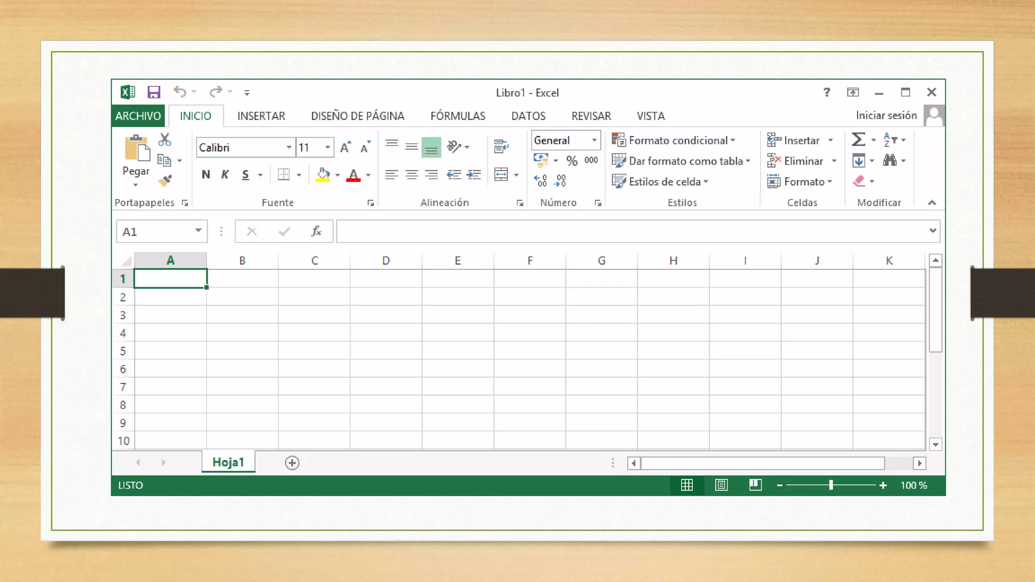
Task: Click the wrap text icon
Action: (x=501, y=147)
